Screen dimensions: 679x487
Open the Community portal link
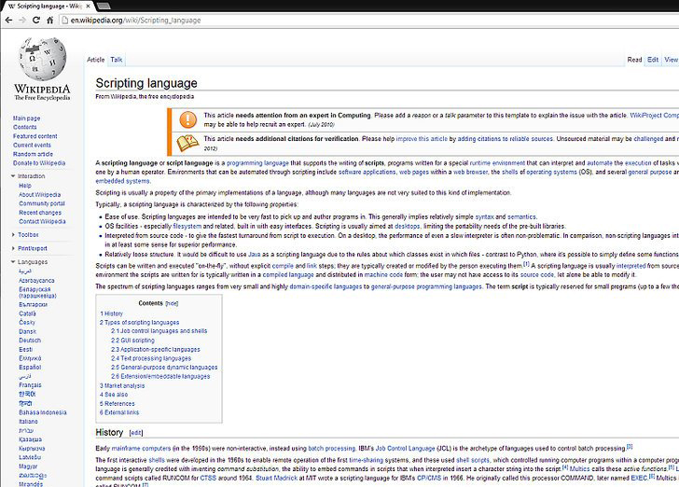pos(42,203)
